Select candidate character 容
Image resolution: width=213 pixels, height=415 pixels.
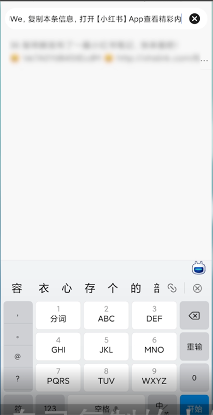(x=17, y=288)
